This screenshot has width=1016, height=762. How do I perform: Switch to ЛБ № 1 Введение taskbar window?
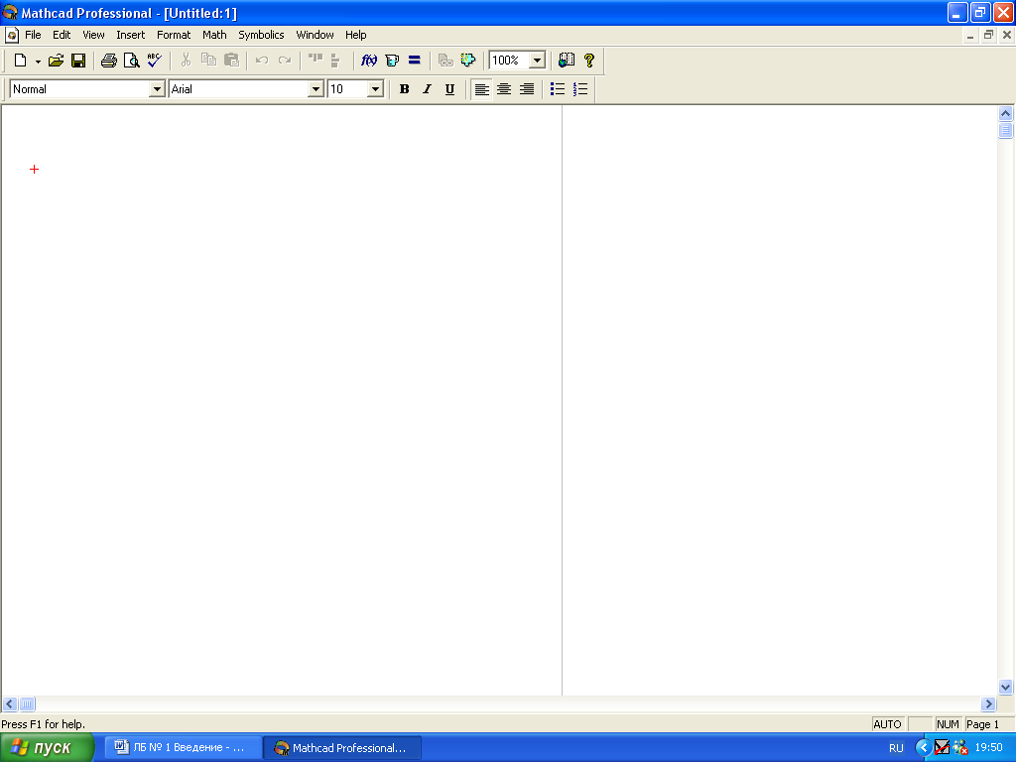click(184, 748)
